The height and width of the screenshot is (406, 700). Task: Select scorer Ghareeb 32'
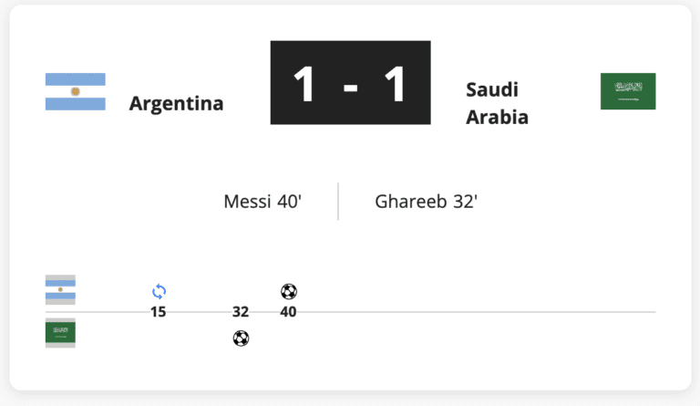[427, 202]
